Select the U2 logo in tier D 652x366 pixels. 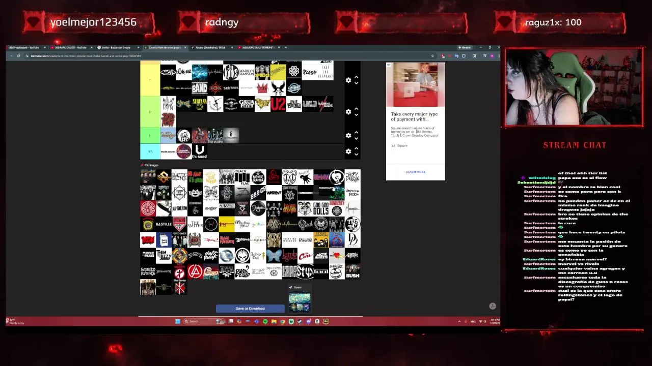[278, 104]
